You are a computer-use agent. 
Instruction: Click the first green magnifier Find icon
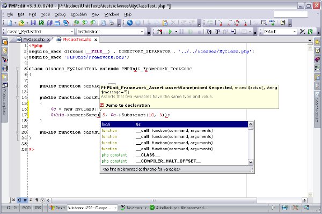point(77,23)
